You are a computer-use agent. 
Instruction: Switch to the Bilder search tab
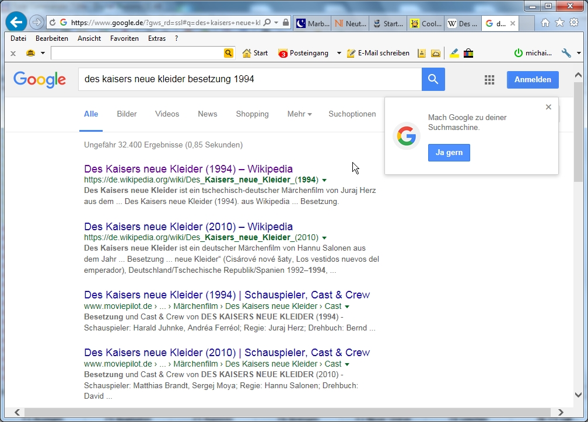point(127,114)
